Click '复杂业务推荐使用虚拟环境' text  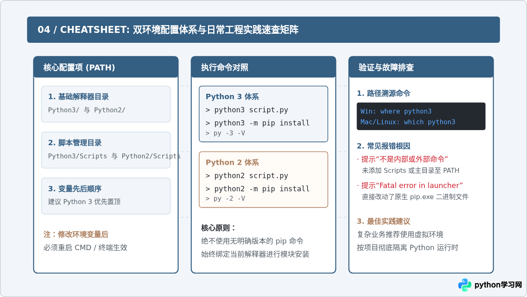click(400, 234)
